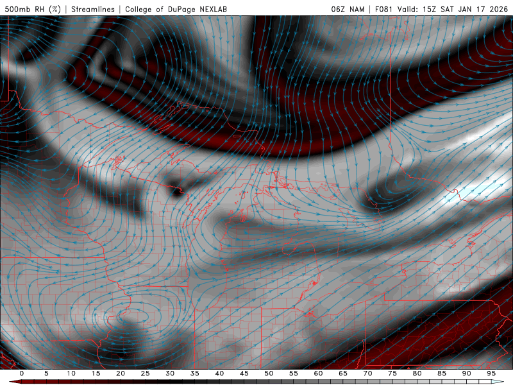Click the "85" label on the color scale

(442, 373)
